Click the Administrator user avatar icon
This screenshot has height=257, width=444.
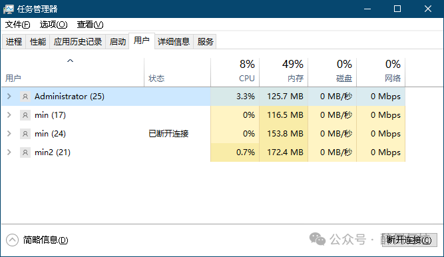25,97
